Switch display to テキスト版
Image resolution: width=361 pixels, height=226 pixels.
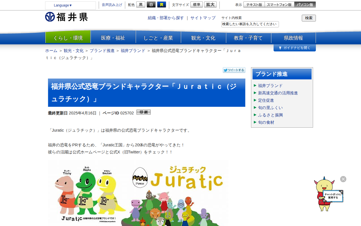tap(254, 5)
